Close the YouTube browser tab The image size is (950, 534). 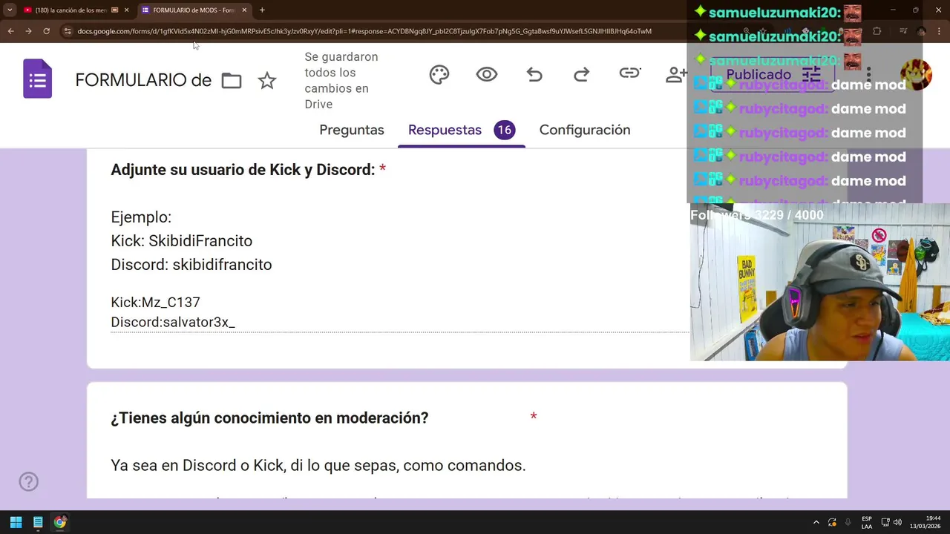click(x=126, y=10)
